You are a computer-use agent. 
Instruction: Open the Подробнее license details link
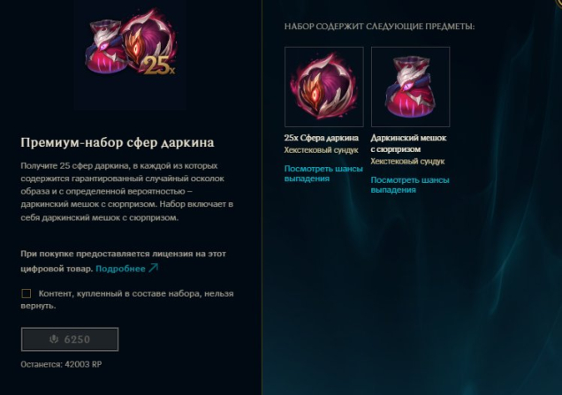click(120, 269)
